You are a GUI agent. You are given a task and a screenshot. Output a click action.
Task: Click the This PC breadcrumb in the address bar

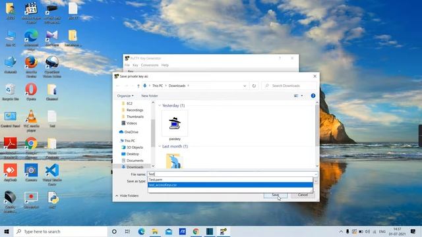[158, 86]
